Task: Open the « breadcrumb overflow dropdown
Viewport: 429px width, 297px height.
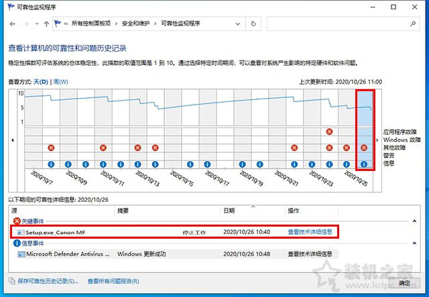Action: pos(66,24)
